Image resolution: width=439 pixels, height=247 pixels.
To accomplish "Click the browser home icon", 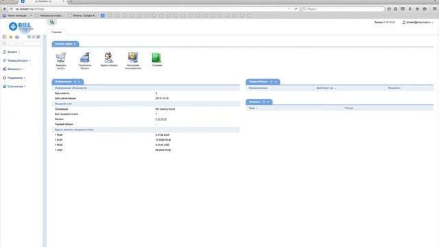I will point(417,9).
